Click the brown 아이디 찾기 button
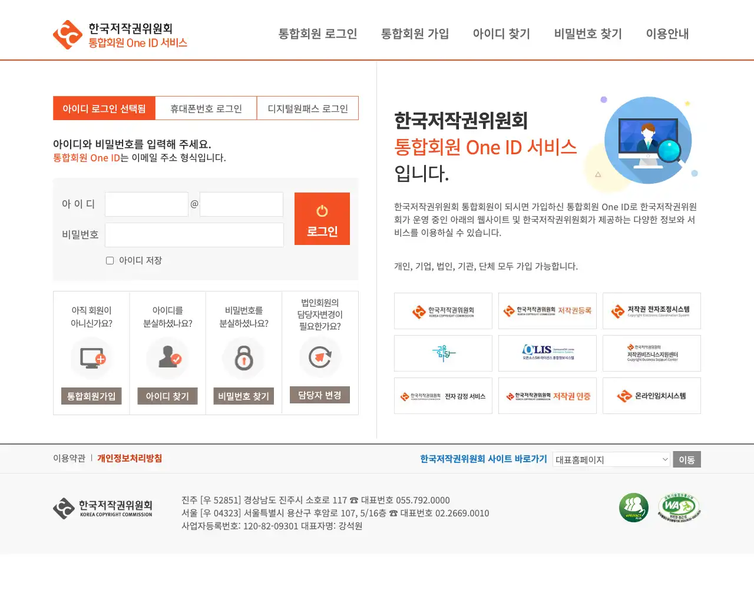754x603 pixels. tap(167, 396)
